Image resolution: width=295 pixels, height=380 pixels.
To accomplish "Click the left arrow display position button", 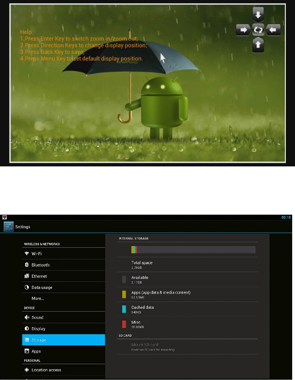I will click(273, 30).
